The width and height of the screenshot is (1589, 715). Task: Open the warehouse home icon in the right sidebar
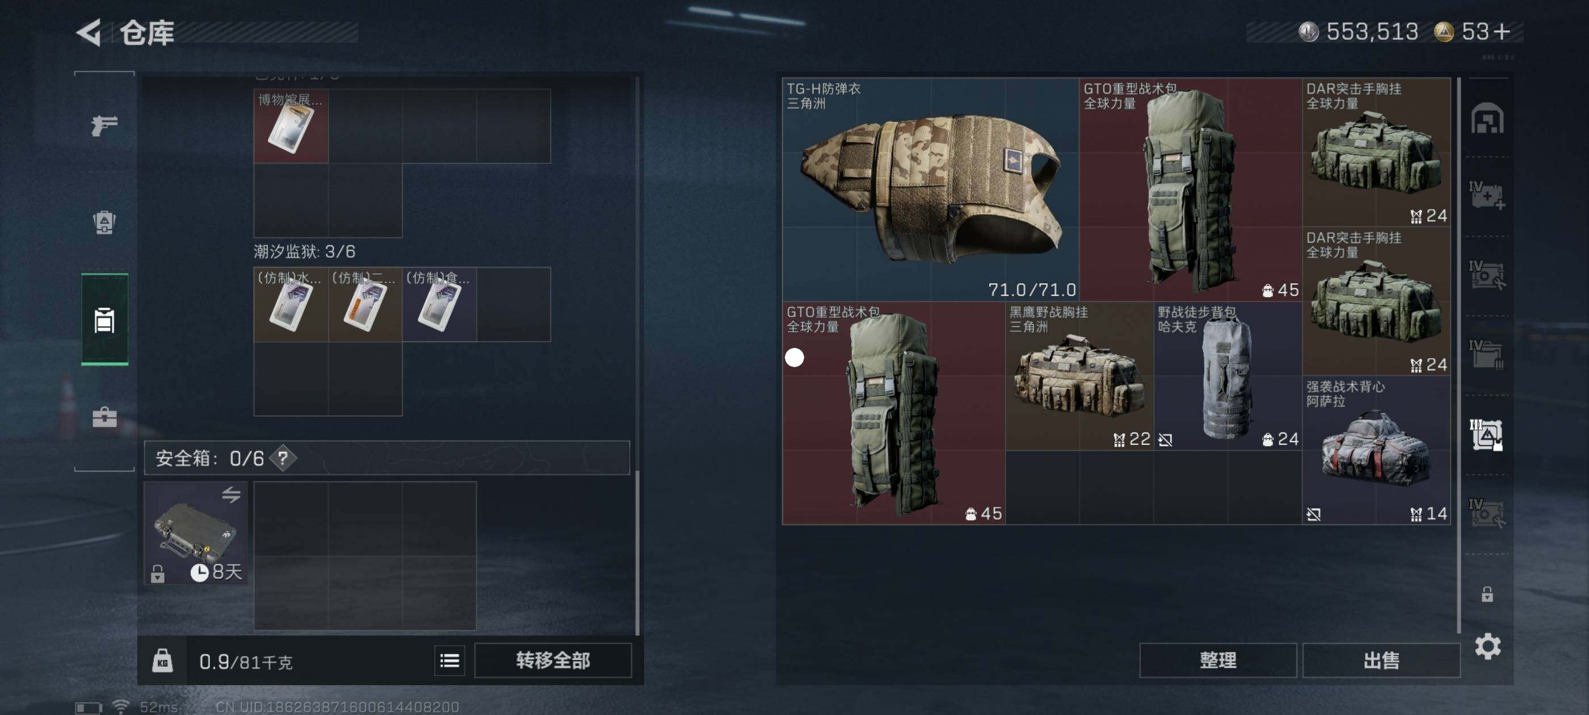(x=1487, y=119)
